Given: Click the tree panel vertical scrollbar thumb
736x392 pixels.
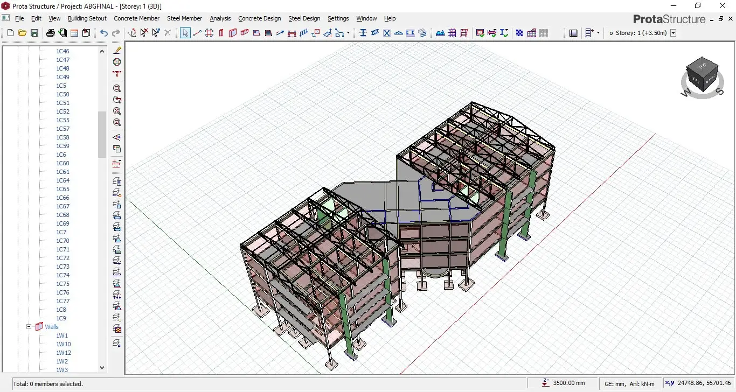Looking at the screenshot, I should coord(102,135).
